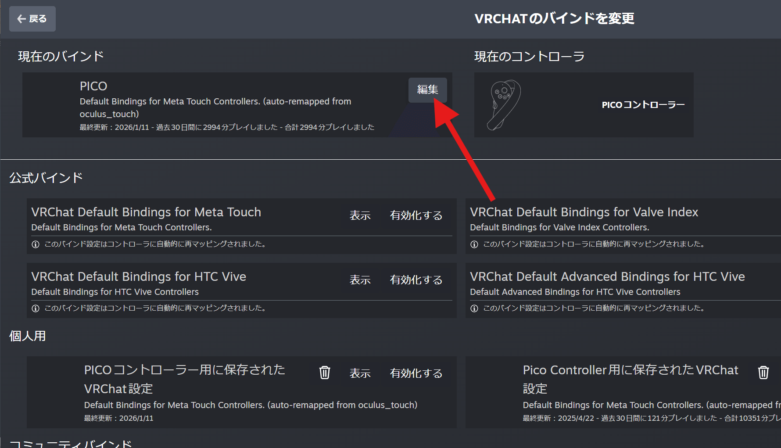Click the PICO controller image

[504, 105]
